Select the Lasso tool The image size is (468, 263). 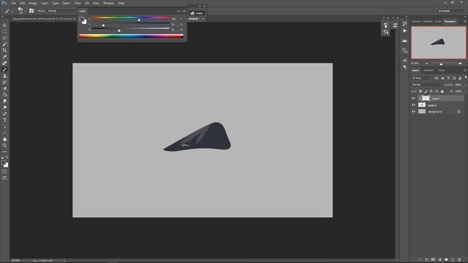pyautogui.click(x=4, y=37)
